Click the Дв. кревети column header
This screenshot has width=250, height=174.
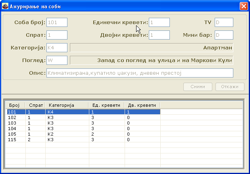142,106
